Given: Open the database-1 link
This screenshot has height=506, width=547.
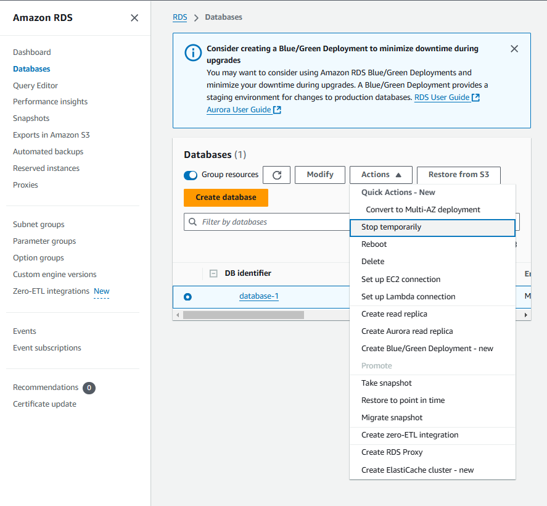Looking at the screenshot, I should [258, 296].
